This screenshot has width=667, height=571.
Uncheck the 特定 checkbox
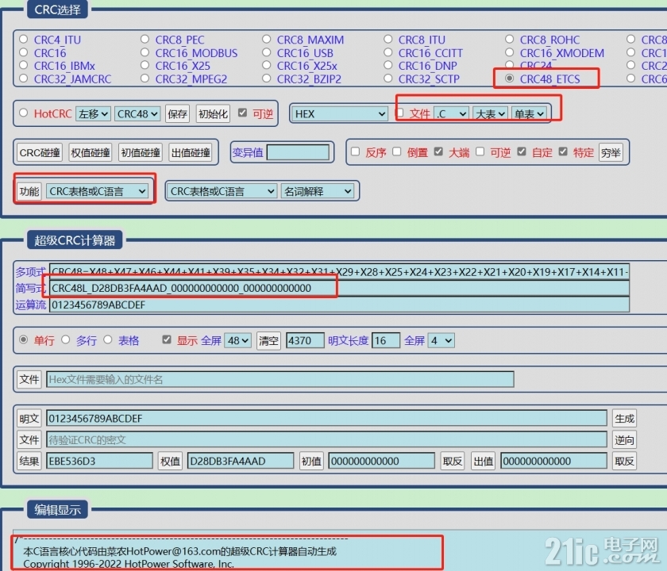[x=563, y=151]
